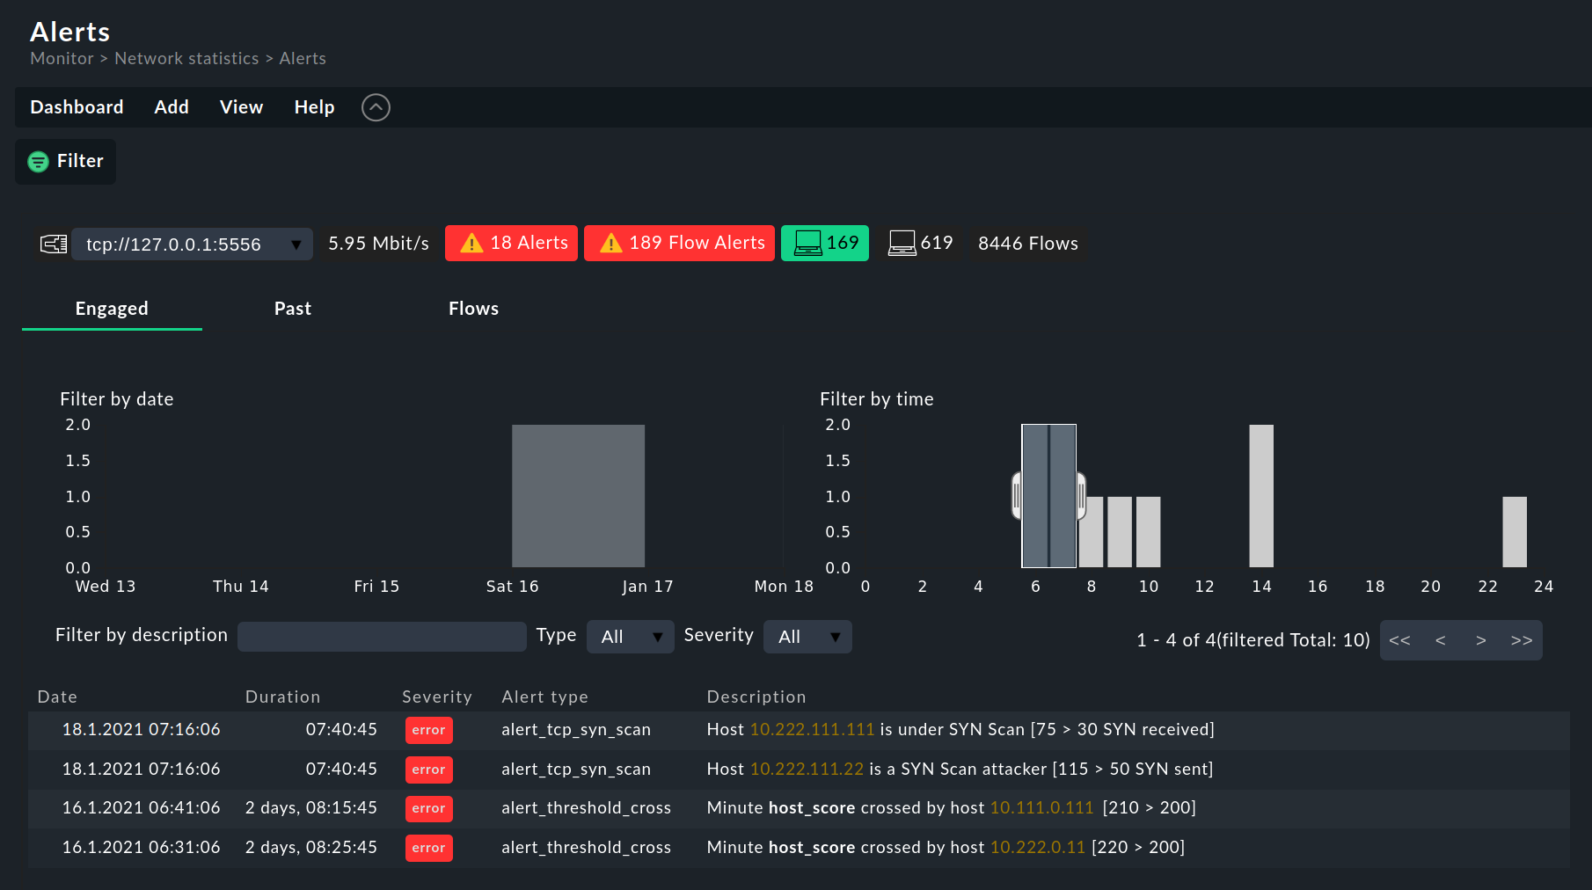This screenshot has height=890, width=1592.
Task: Switch to the Flows tab
Action: [473, 309]
